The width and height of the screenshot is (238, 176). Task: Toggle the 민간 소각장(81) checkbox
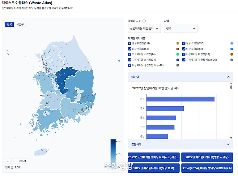point(184,49)
